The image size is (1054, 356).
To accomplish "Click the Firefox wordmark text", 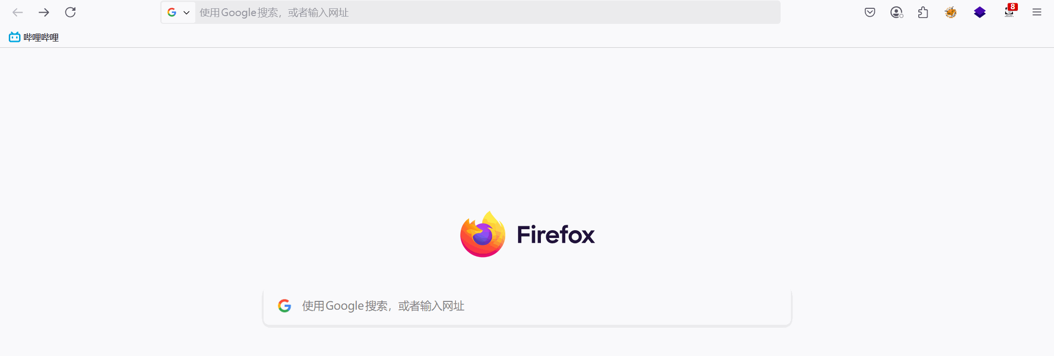I will click(x=556, y=235).
